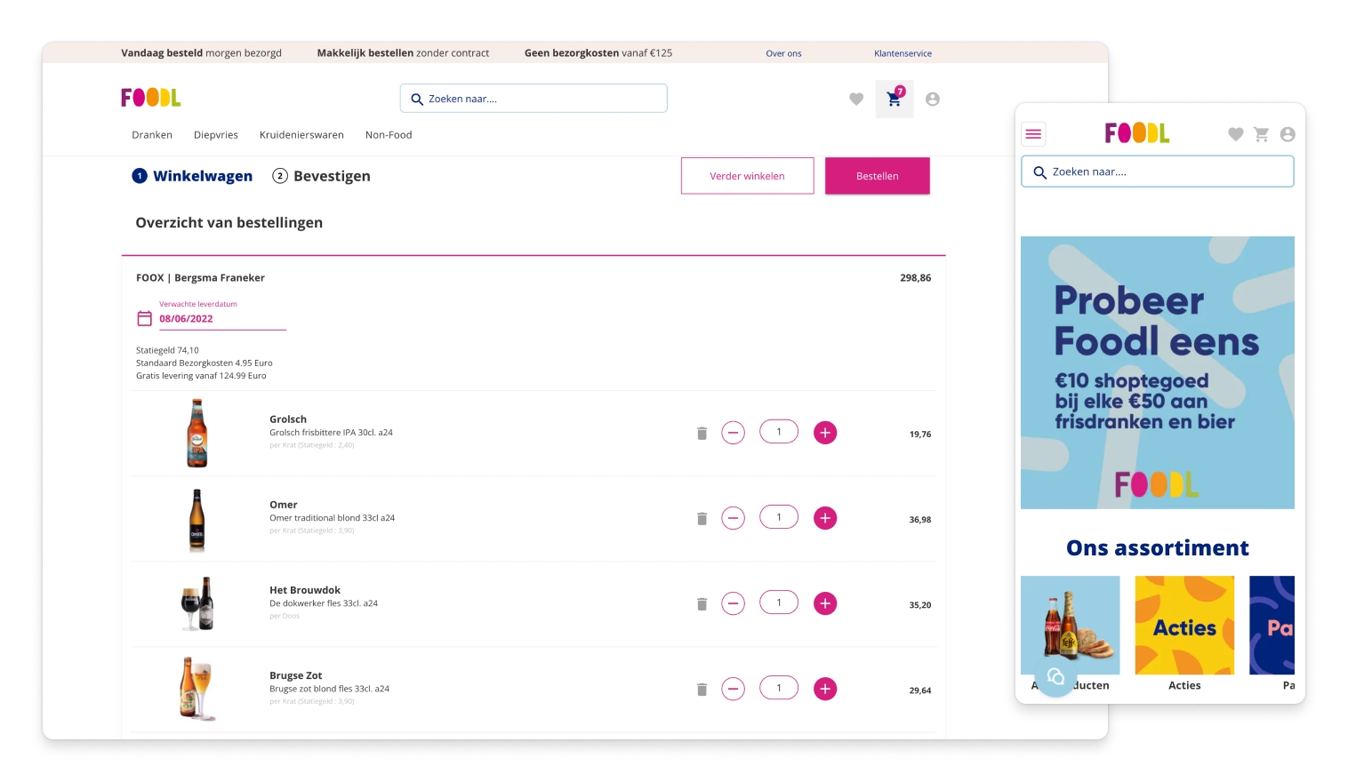Open the Kruidenierswaren menu
Image resolution: width=1348 pixels, height=782 pixels.
301,135
